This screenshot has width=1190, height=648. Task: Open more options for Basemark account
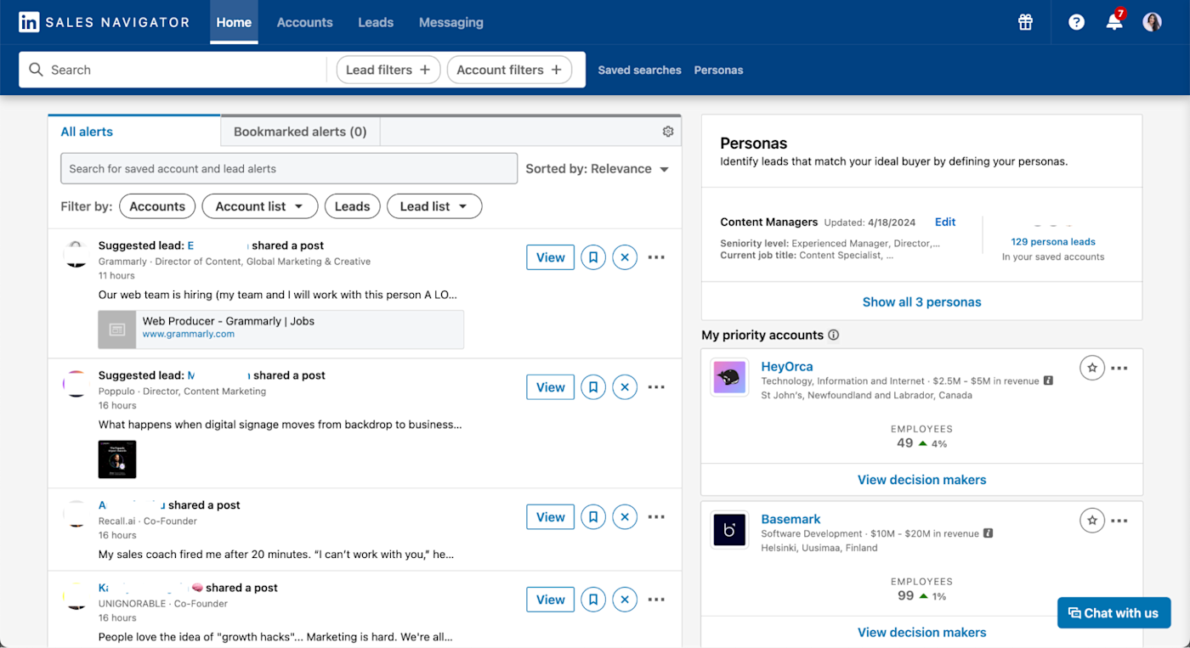click(1119, 521)
